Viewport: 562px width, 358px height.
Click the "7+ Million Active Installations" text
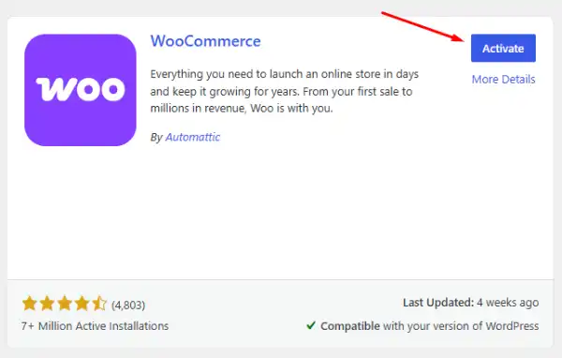pos(95,326)
